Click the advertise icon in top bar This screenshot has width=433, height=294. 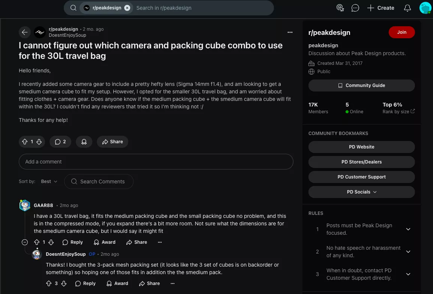340,8
